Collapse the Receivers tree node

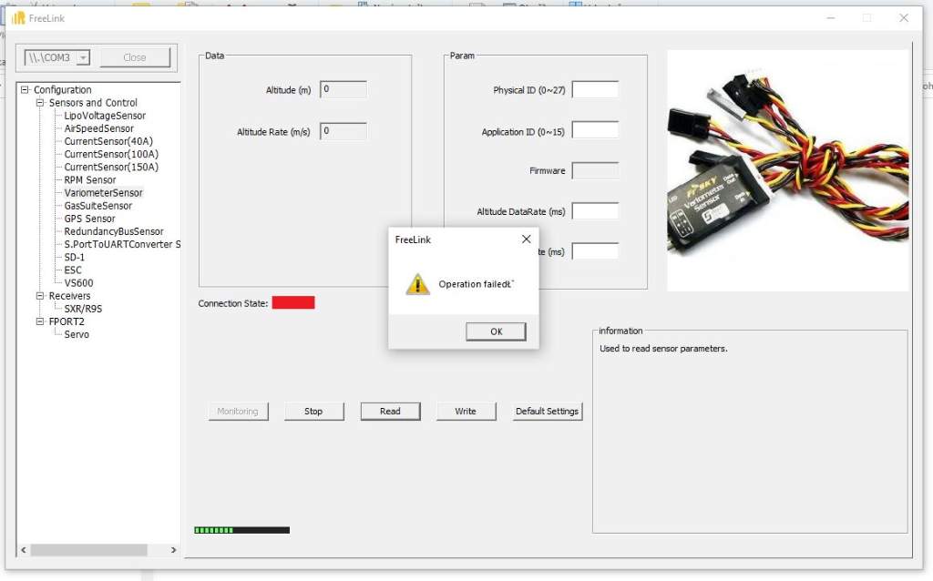tap(40, 296)
